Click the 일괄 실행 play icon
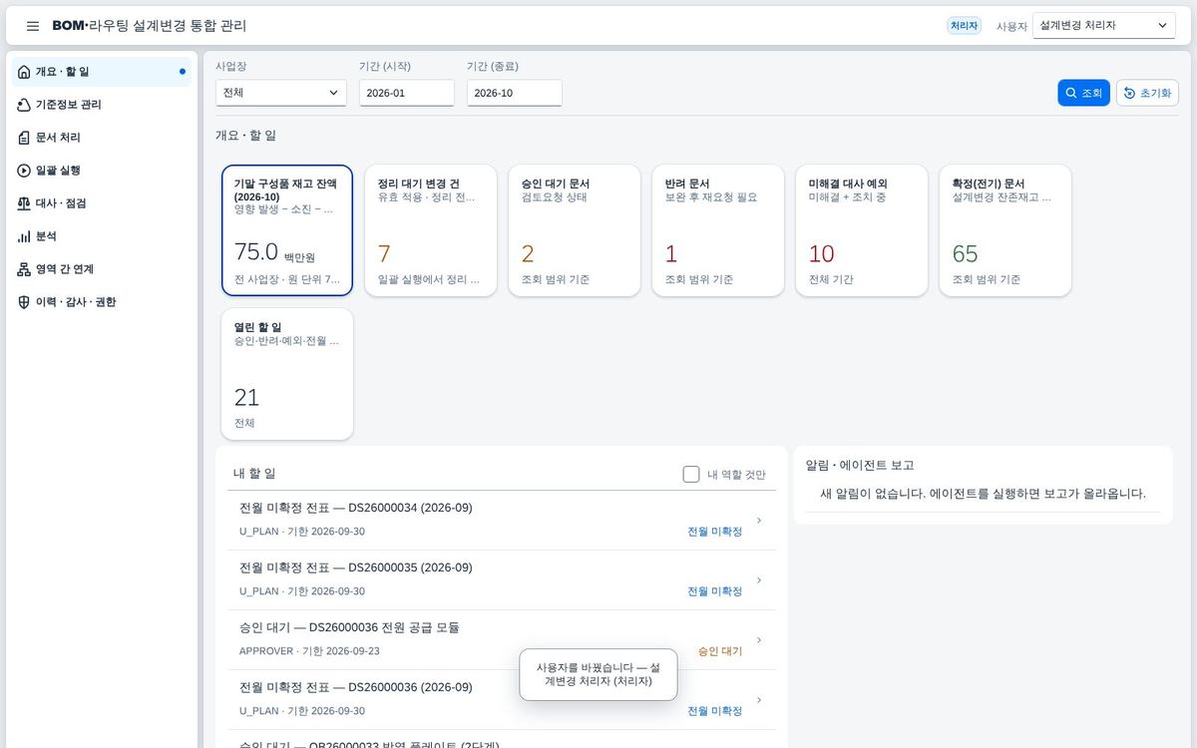 [24, 171]
